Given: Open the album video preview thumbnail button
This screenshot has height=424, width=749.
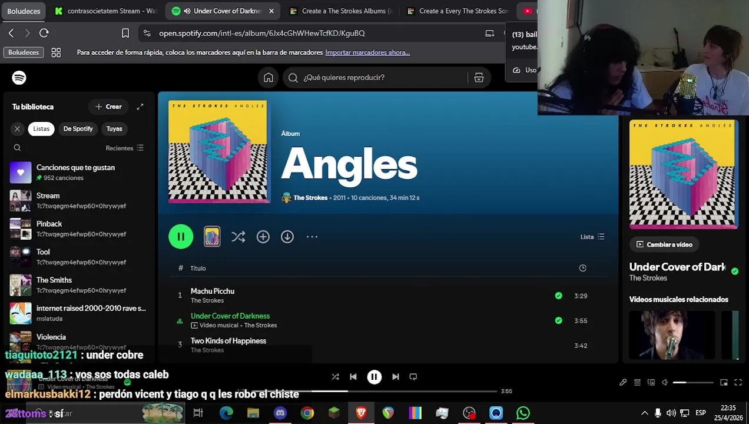Looking at the screenshot, I should (212, 237).
